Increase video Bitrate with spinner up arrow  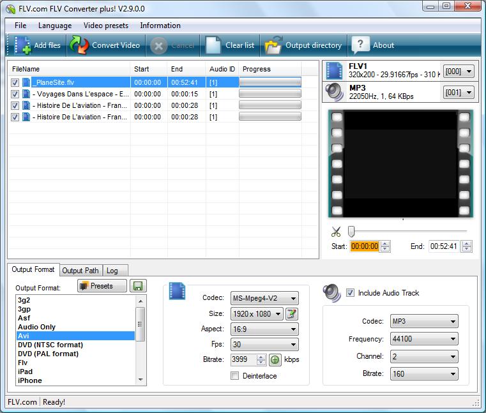click(x=261, y=357)
